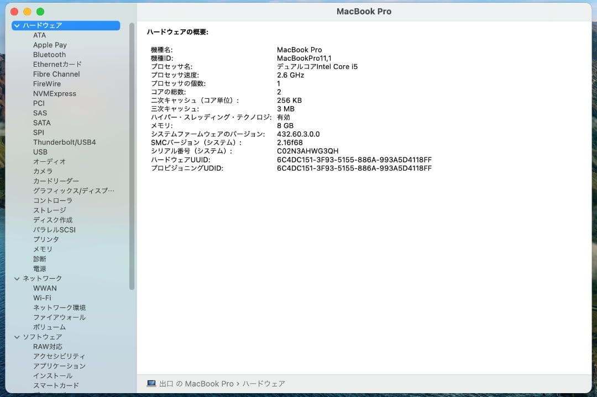
Task: Select SPI in the sidebar
Action: pyautogui.click(x=39, y=133)
